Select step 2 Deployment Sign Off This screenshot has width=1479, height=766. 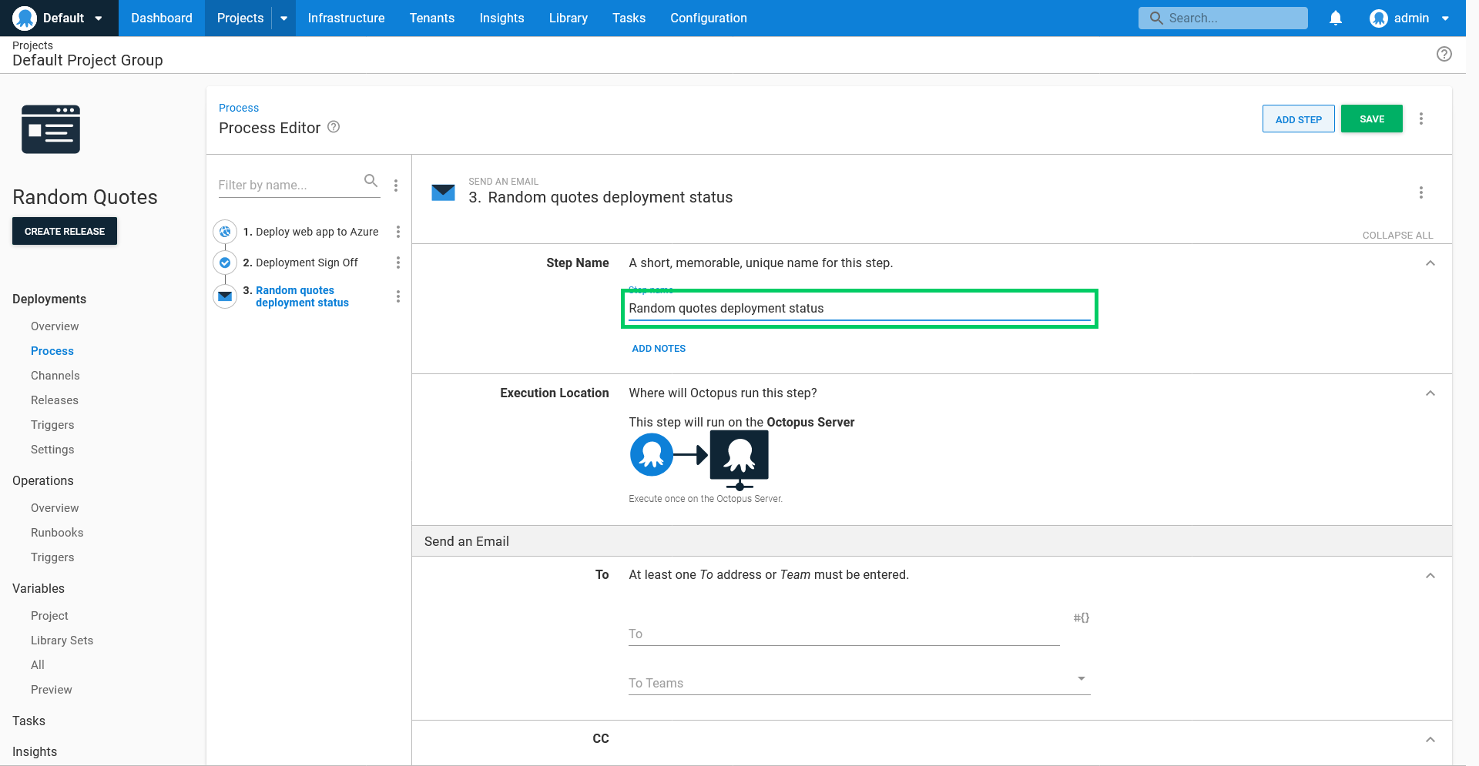pyautogui.click(x=300, y=263)
